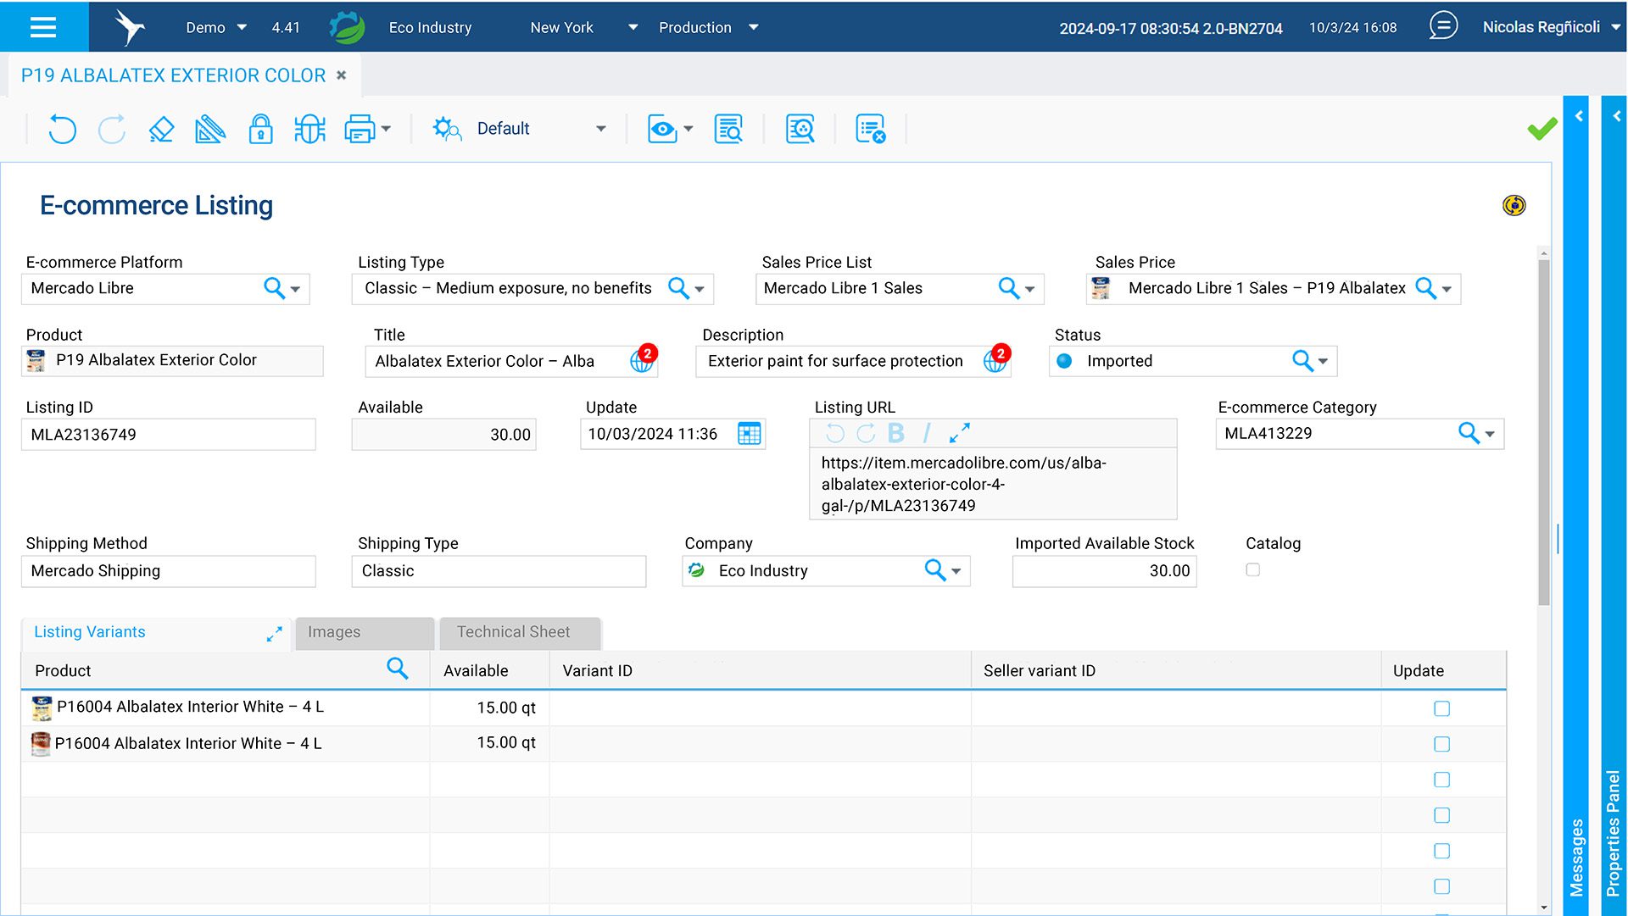The width and height of the screenshot is (1628, 916).
Task: Click the chat messages icon in header
Action: (1442, 26)
